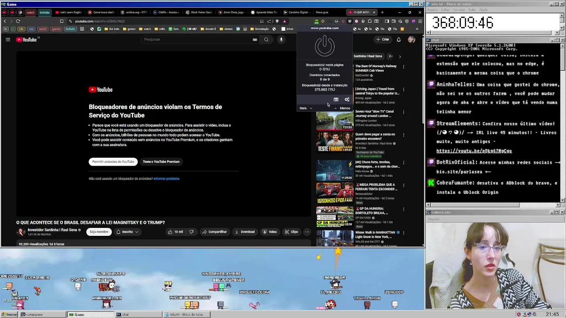Open 'MEGA PROBLEMA QUE A FERRARI' video title
This screenshot has height=318, width=566.
(x=376, y=187)
